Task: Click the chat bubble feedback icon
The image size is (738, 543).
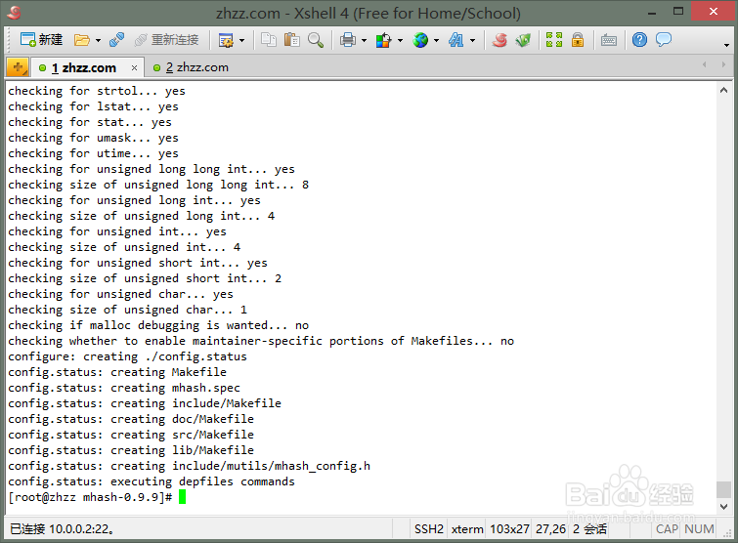Action: [x=663, y=39]
